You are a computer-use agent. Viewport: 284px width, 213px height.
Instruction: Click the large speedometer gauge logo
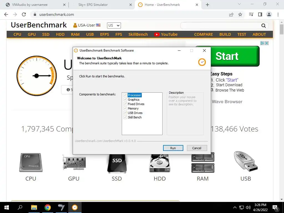[37, 76]
